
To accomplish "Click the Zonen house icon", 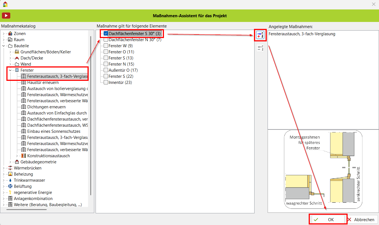I will [x=10, y=34].
